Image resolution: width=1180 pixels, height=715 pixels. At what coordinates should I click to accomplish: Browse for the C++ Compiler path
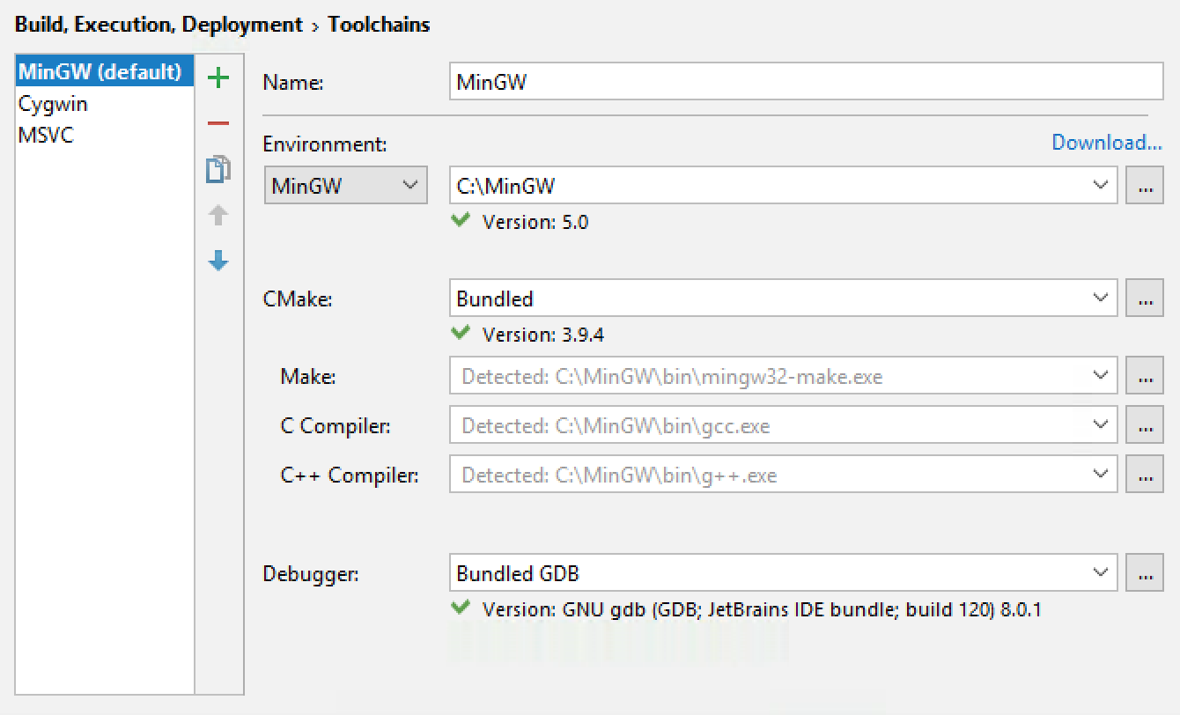coord(1145,475)
